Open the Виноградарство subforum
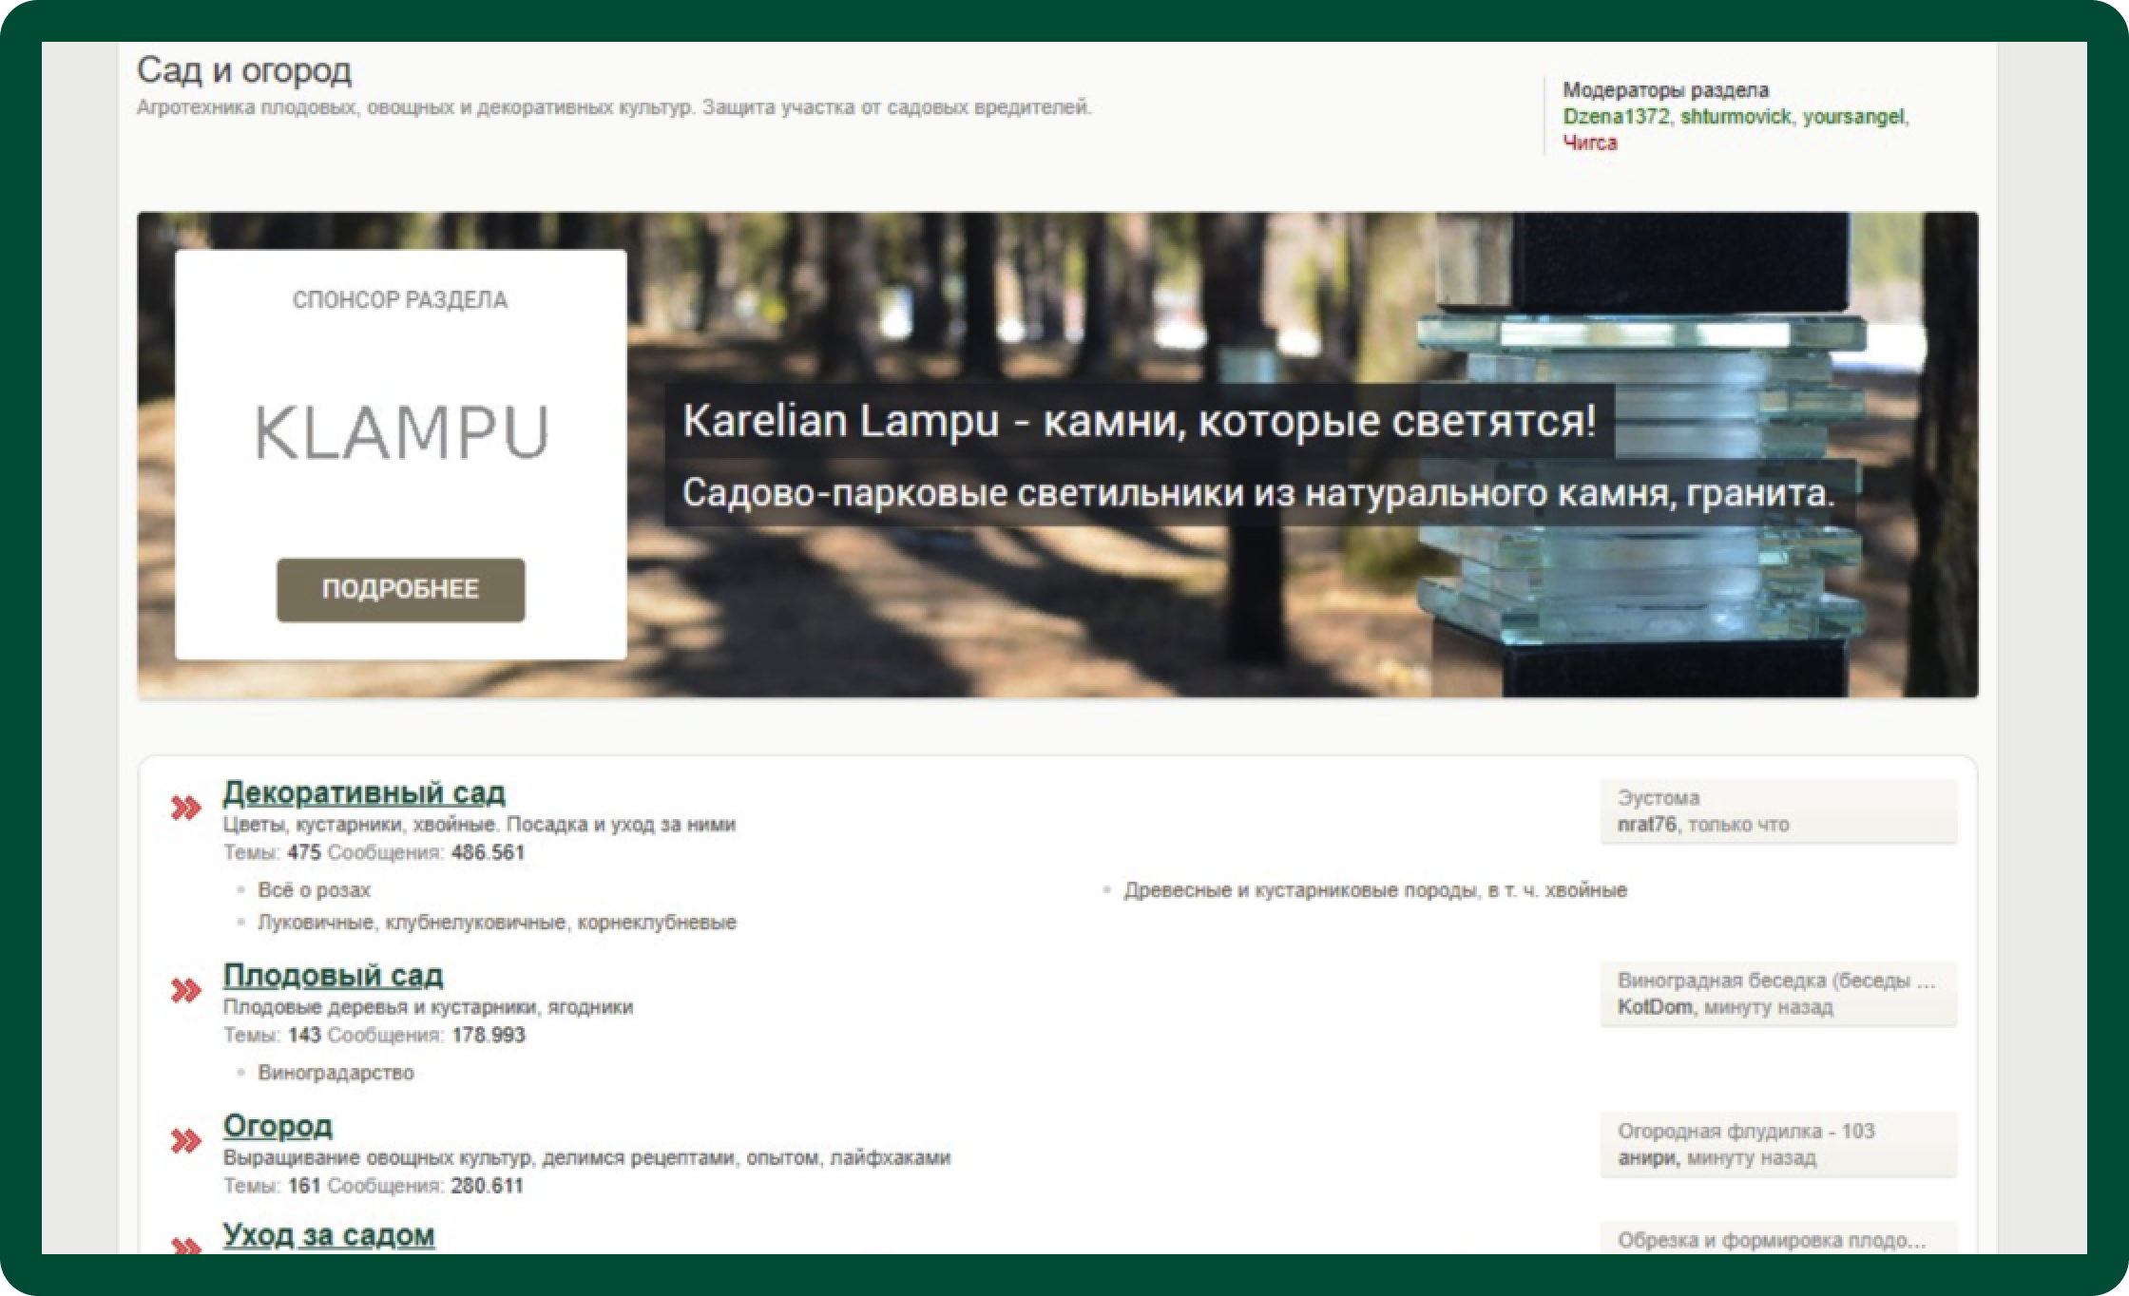The image size is (2129, 1296). (336, 1073)
